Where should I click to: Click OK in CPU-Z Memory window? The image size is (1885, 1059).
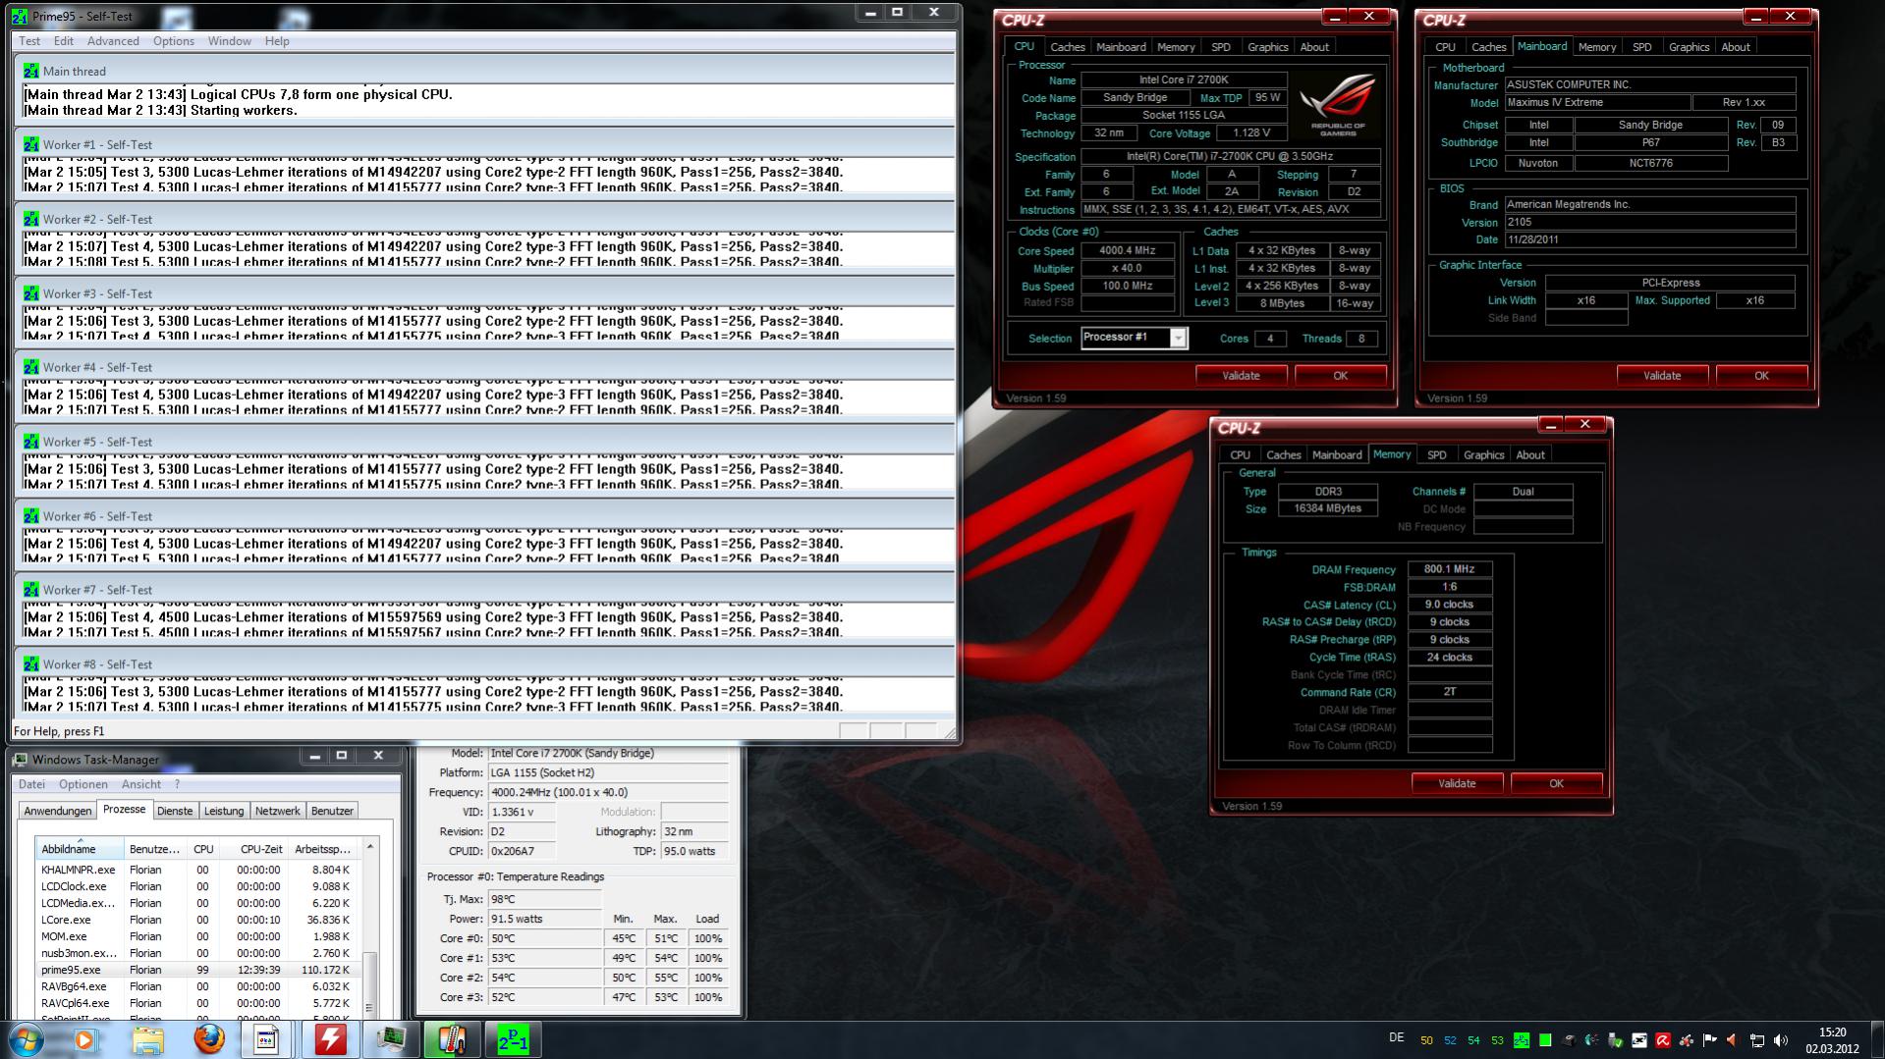coord(1556,784)
